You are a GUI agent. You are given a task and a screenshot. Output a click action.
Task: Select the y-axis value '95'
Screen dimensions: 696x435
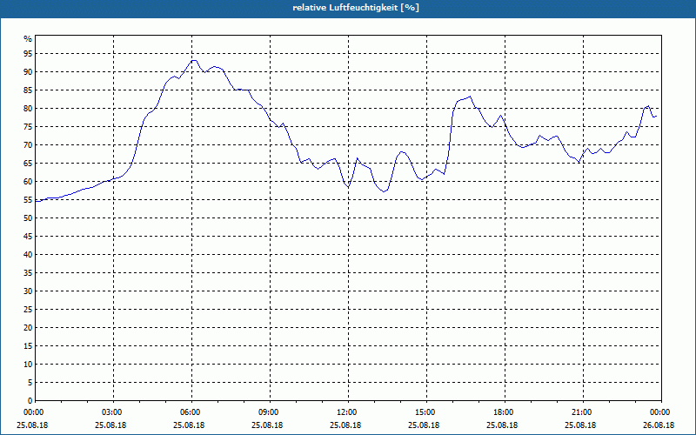[x=28, y=53]
